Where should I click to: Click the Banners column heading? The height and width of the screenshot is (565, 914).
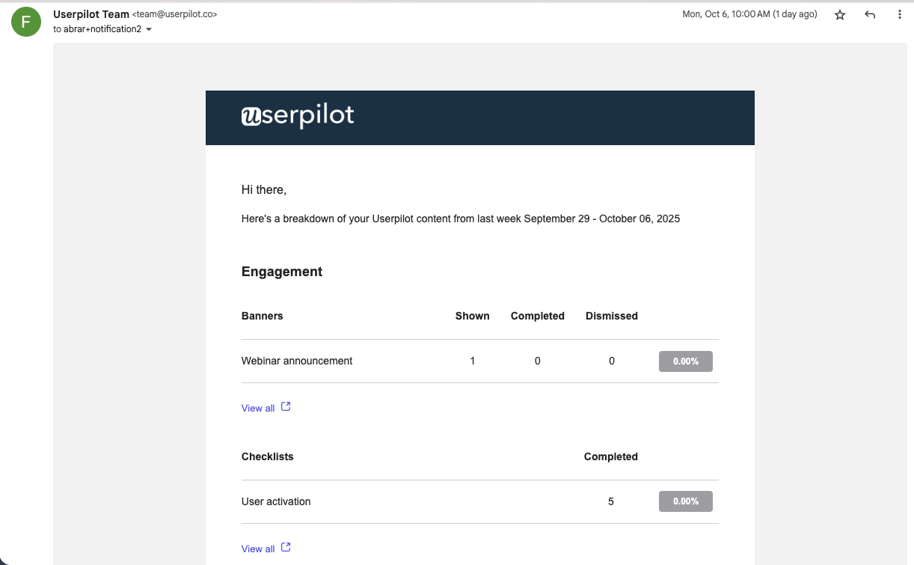click(x=263, y=316)
